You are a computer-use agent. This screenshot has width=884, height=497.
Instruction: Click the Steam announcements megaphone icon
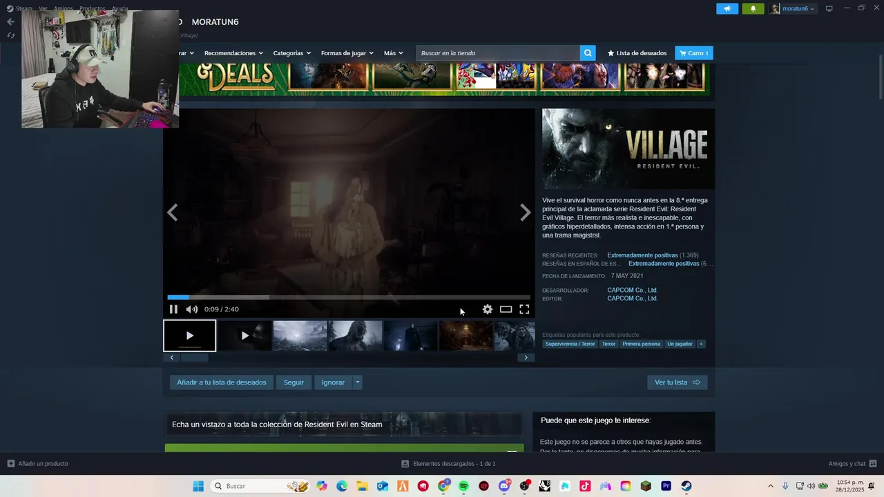[x=727, y=8]
